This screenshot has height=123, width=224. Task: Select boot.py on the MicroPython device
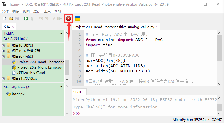pos(18,94)
